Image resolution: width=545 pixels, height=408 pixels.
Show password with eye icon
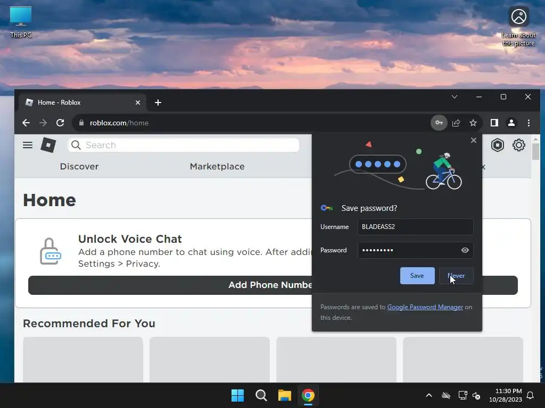[x=465, y=250]
